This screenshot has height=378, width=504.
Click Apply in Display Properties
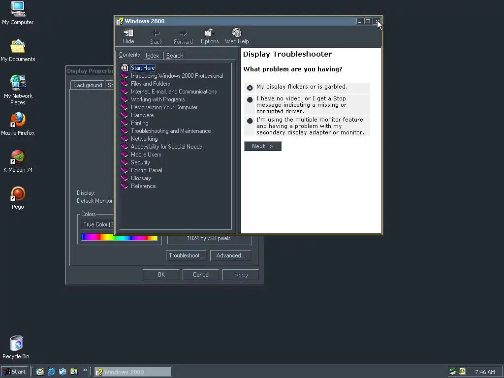[241, 275]
